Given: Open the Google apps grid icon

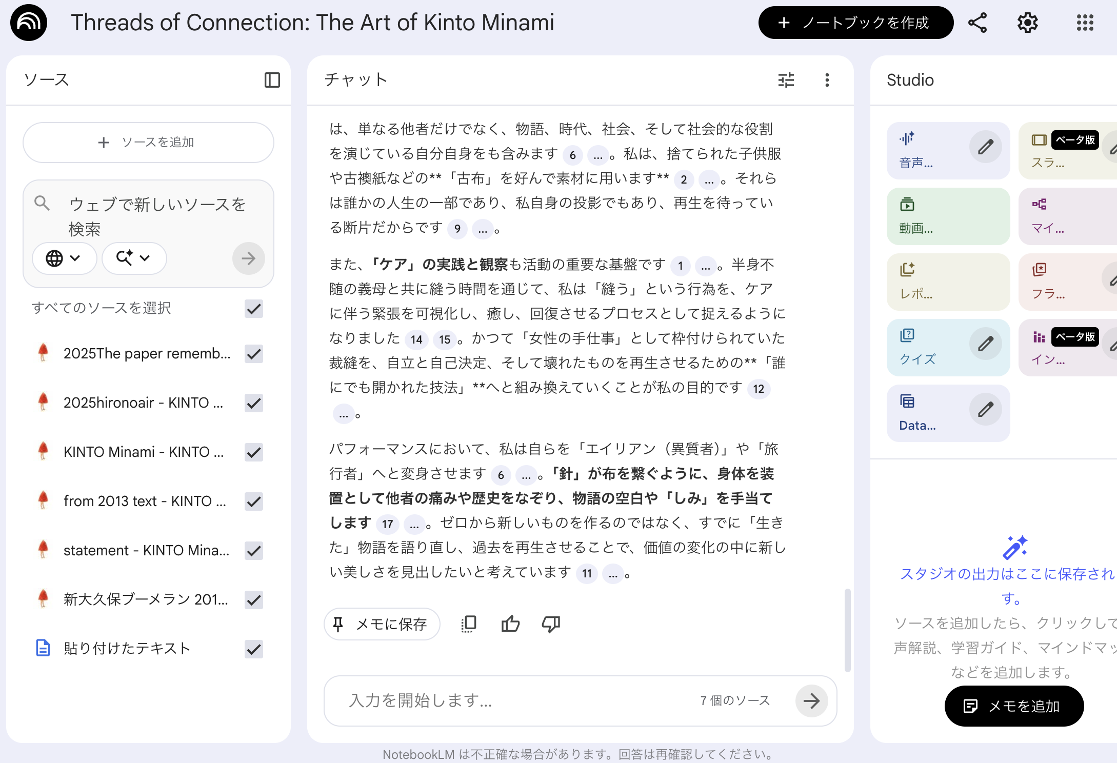Looking at the screenshot, I should (x=1085, y=23).
